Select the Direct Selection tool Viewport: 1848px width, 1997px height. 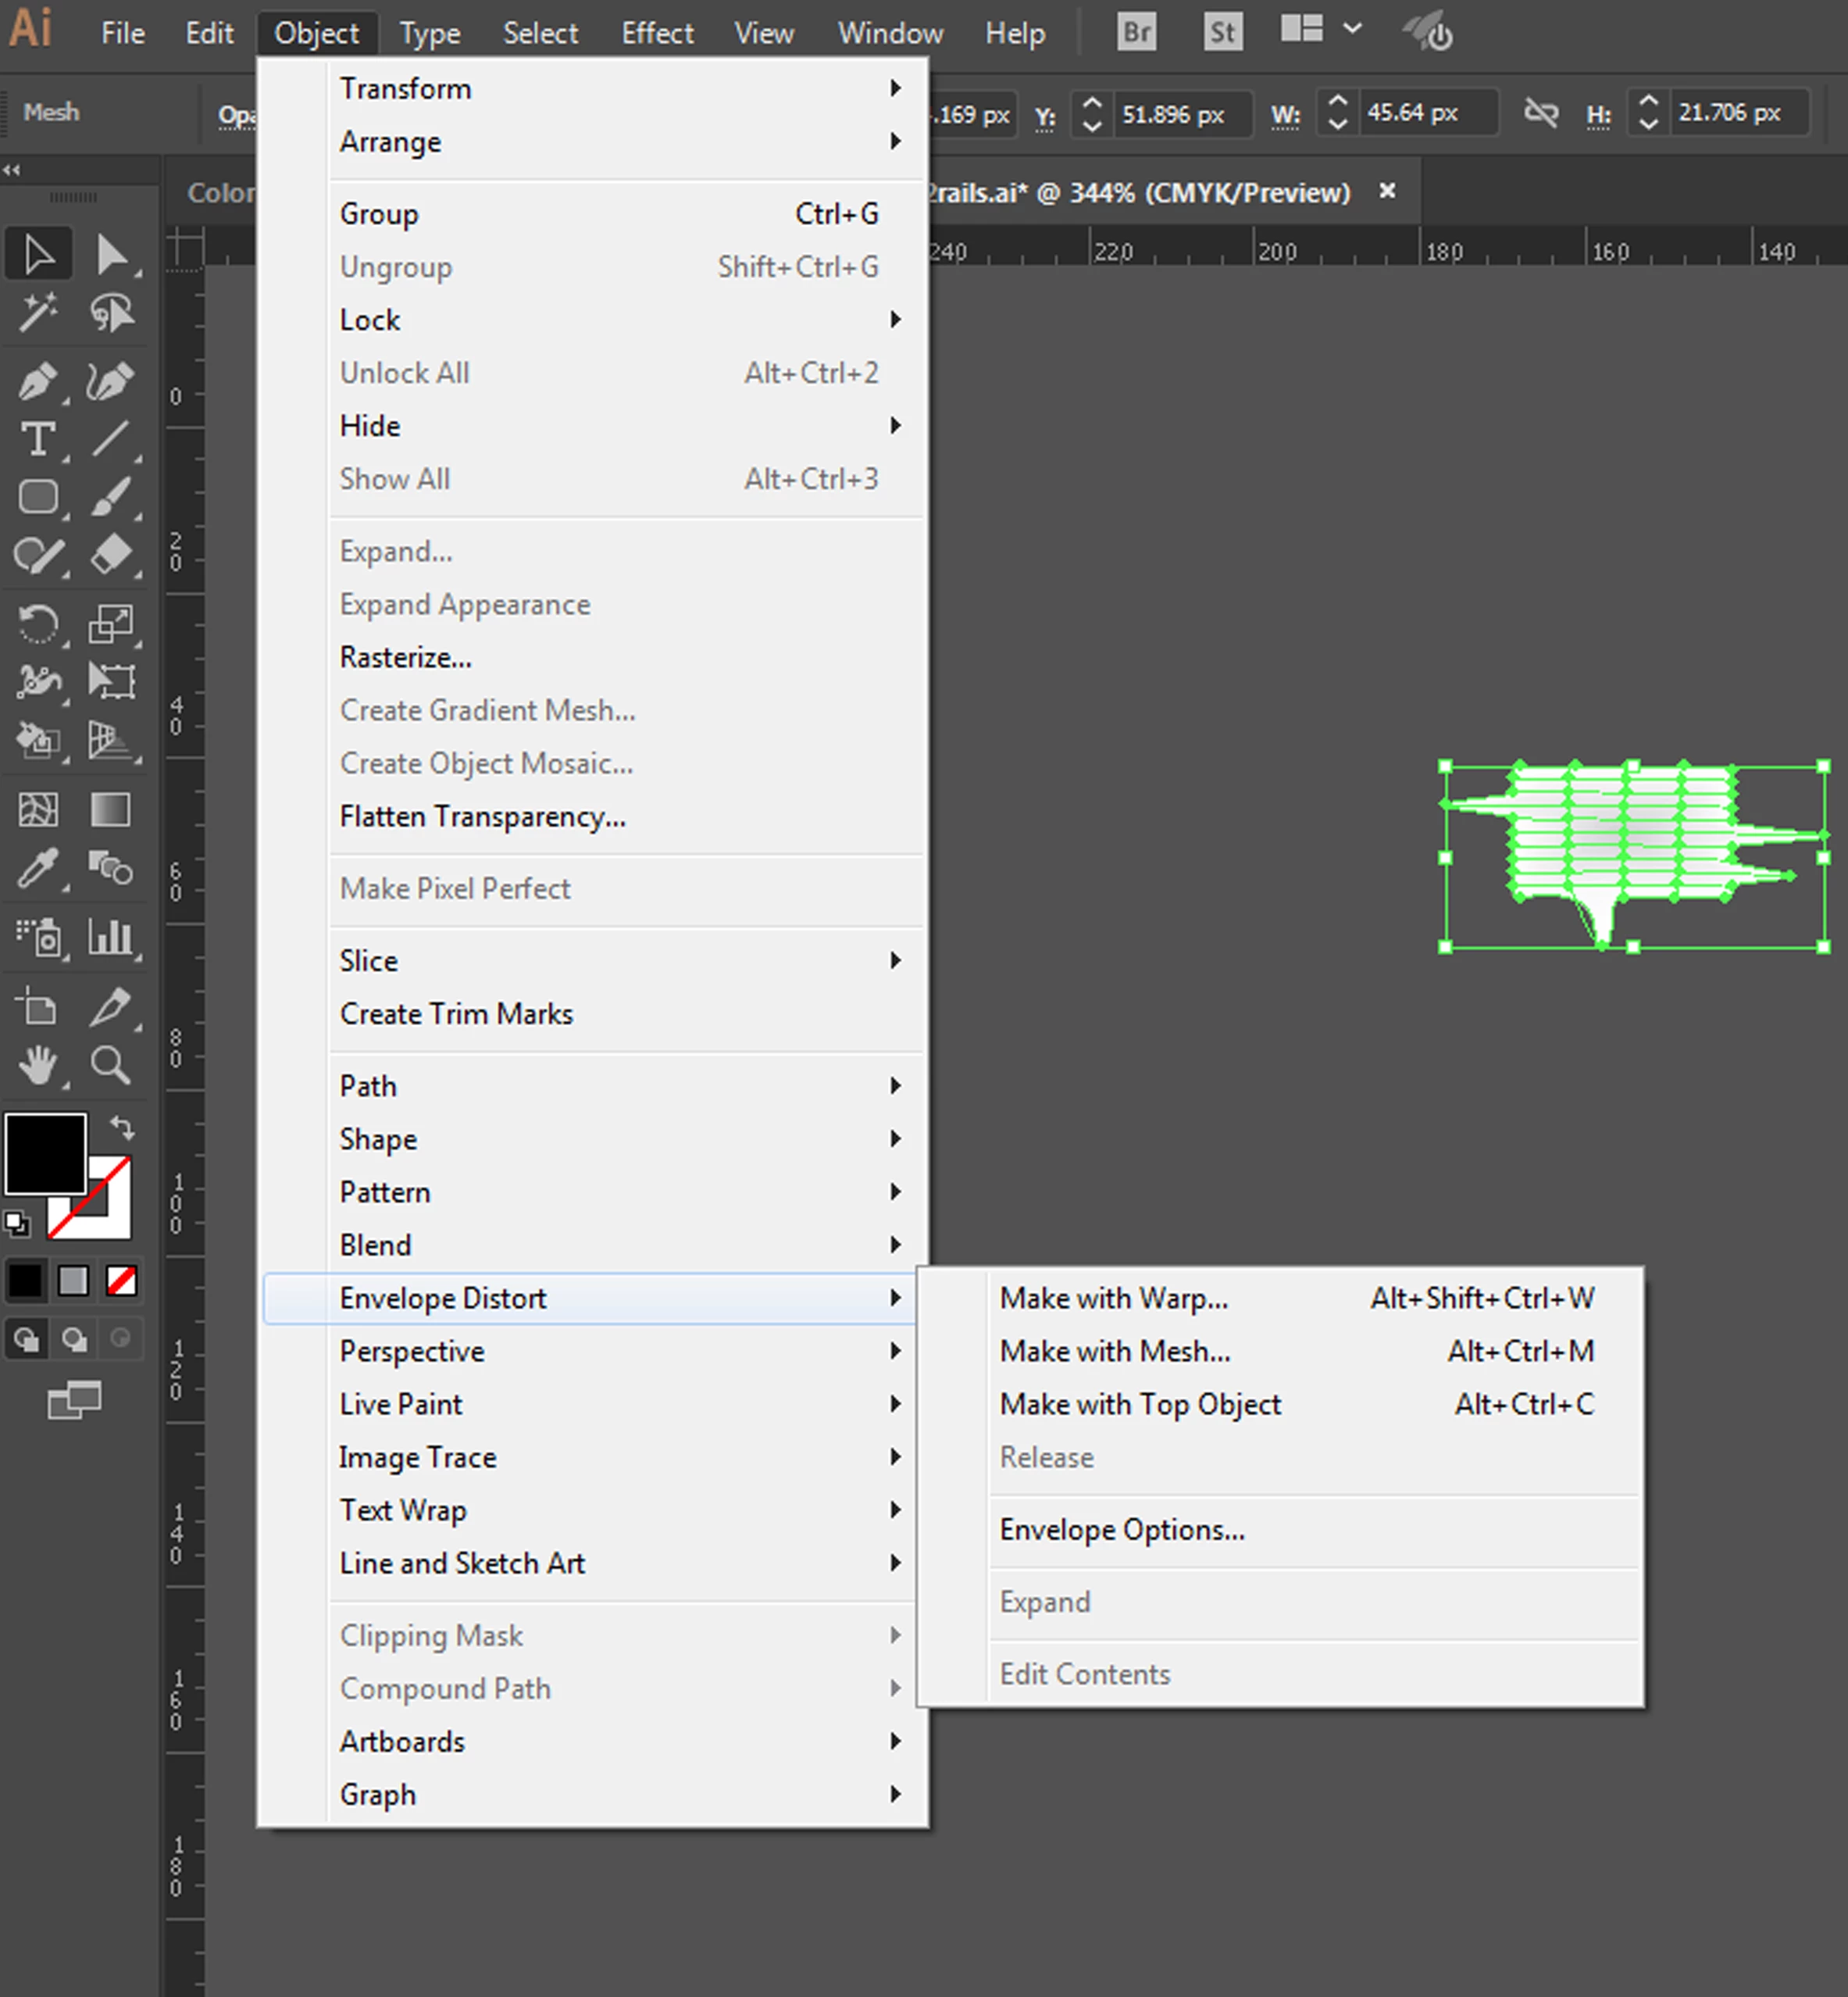click(x=110, y=254)
